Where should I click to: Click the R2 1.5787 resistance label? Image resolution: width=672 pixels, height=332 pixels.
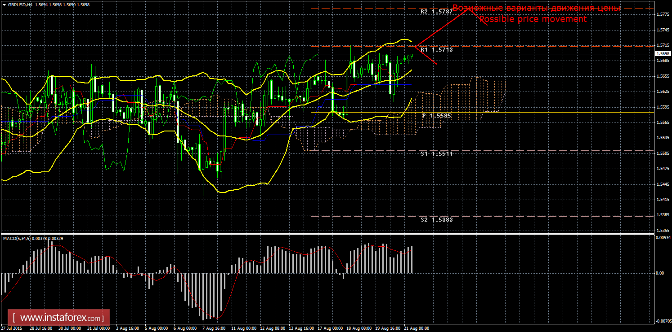(x=437, y=12)
